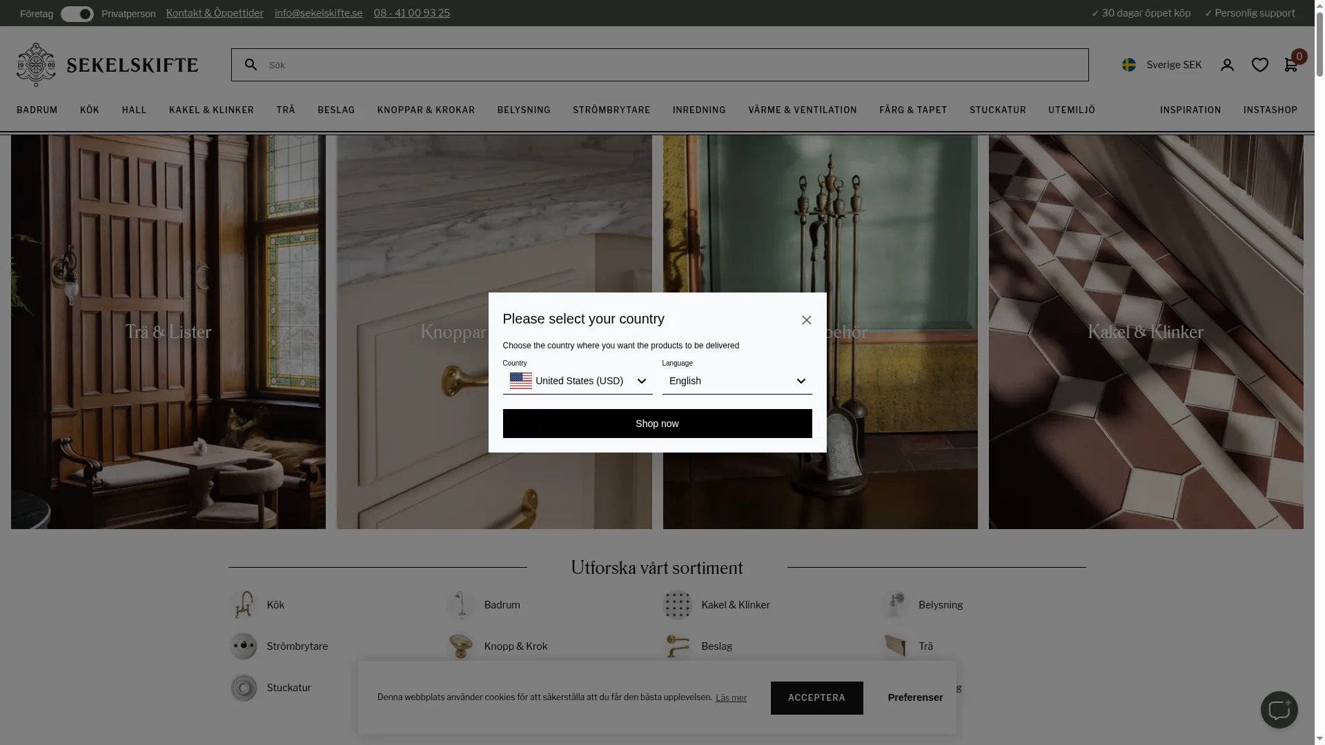Image resolution: width=1325 pixels, height=745 pixels.
Task: Click the Belysning lamp icon
Action: [x=895, y=605]
